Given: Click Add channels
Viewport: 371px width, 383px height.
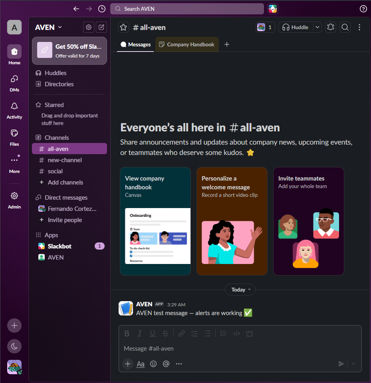Looking at the screenshot, I should pyautogui.click(x=69, y=183).
